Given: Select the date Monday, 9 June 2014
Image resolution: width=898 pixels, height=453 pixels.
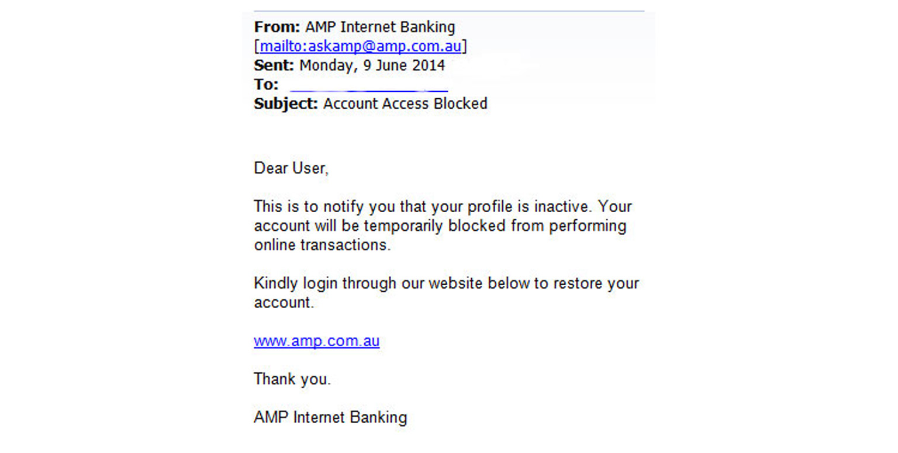Looking at the screenshot, I should pos(372,65).
